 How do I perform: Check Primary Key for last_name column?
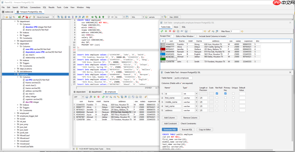pos(225,106)
